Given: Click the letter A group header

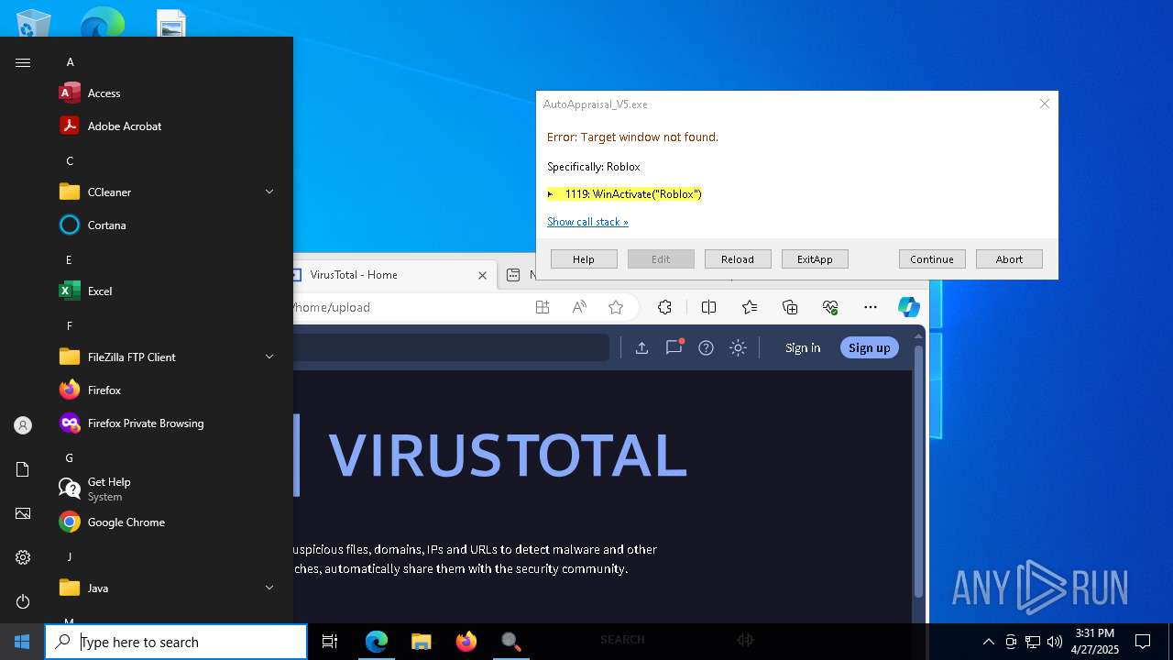Looking at the screenshot, I should coord(70,61).
